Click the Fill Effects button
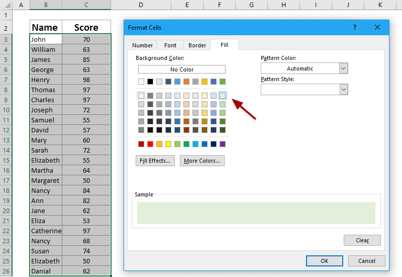 click(155, 161)
